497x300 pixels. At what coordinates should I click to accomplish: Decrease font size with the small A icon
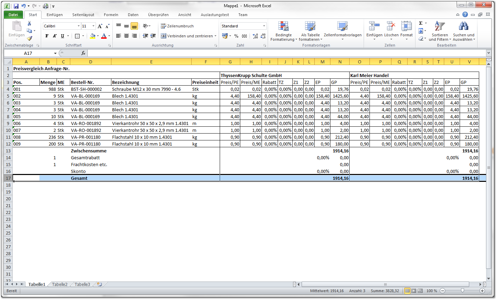[x=107, y=26]
